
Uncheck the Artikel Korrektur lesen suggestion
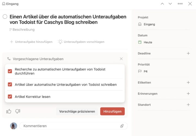click(10, 96)
